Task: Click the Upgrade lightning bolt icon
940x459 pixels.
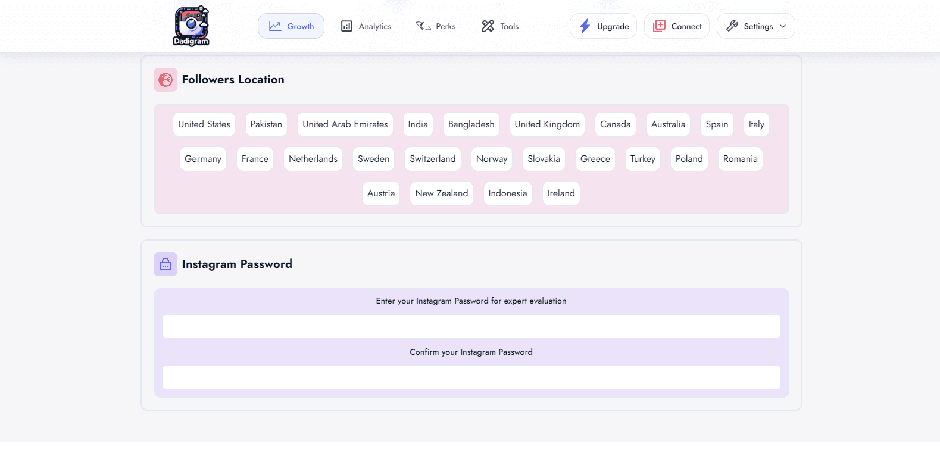Action: tap(585, 26)
